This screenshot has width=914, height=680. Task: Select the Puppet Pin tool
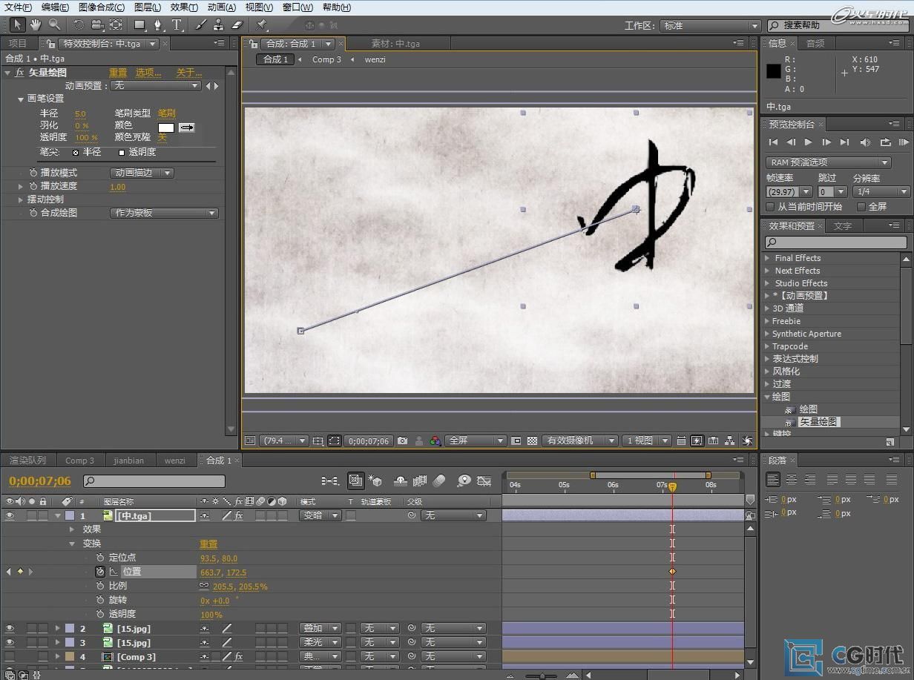tap(261, 25)
